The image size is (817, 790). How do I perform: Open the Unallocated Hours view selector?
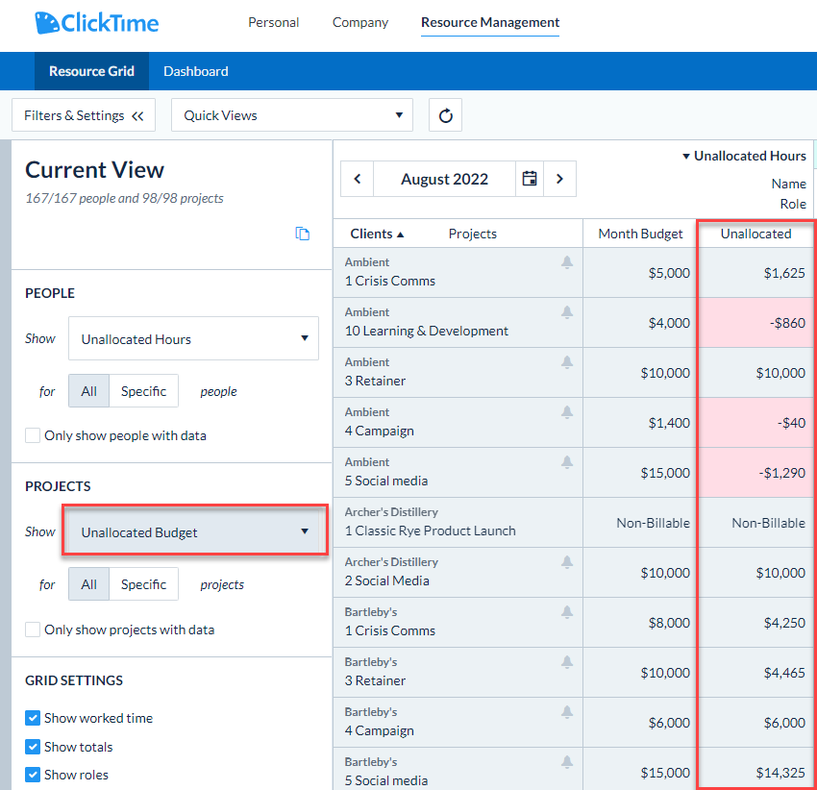[x=743, y=155]
